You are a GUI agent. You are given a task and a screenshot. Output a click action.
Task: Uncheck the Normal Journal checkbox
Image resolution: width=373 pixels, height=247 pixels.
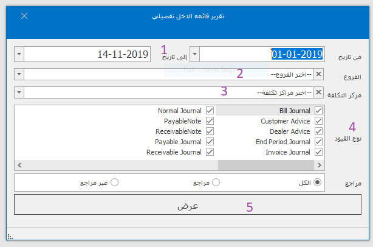210,111
